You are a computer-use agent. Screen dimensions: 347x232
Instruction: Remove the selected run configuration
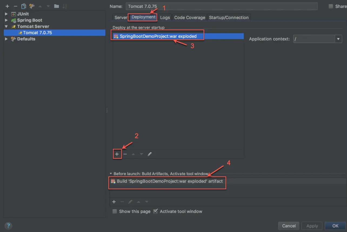click(15, 6)
